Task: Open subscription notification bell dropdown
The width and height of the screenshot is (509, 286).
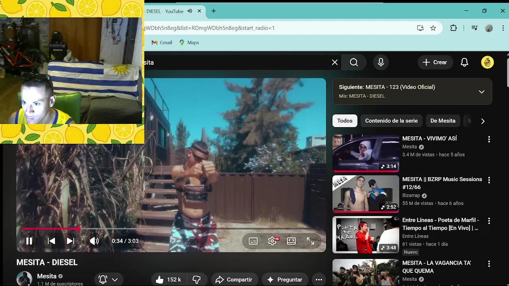Action: pos(108,280)
